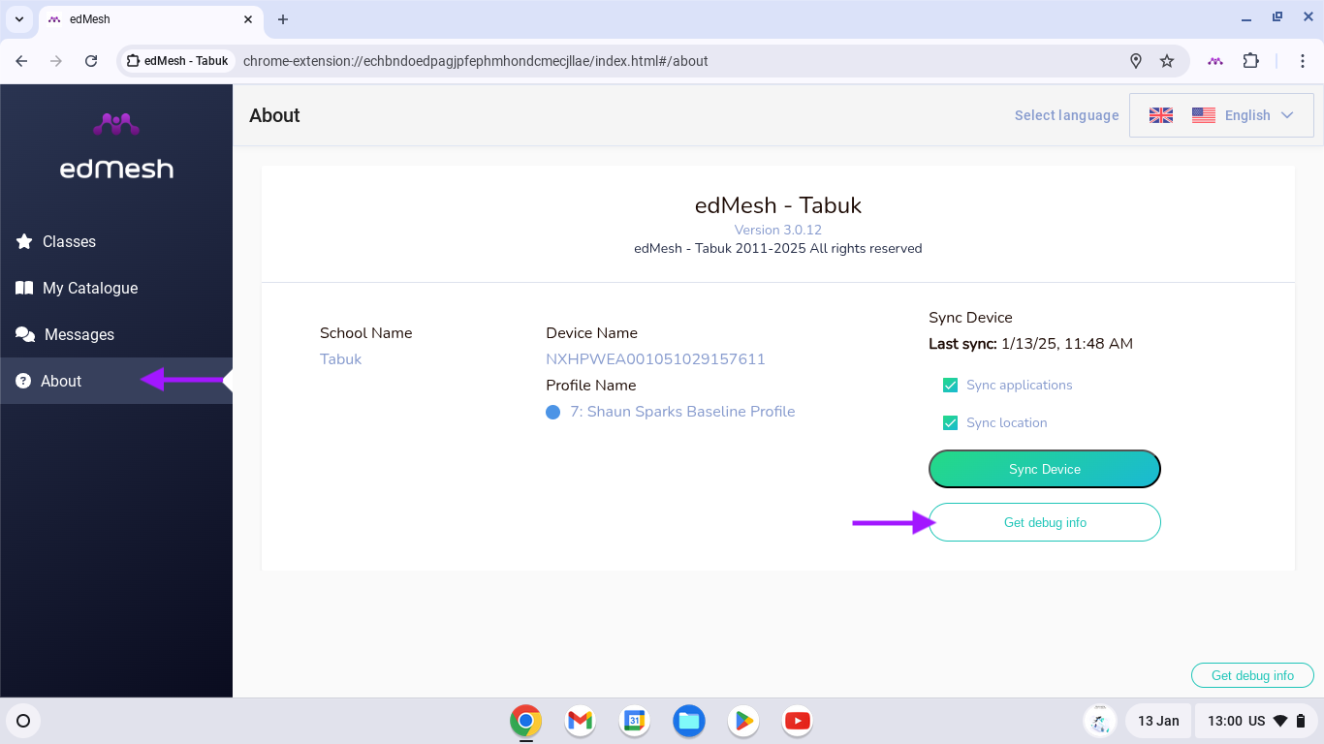The width and height of the screenshot is (1324, 744).
Task: Click the purple edMesh extension toolbar icon
Action: [1215, 61]
